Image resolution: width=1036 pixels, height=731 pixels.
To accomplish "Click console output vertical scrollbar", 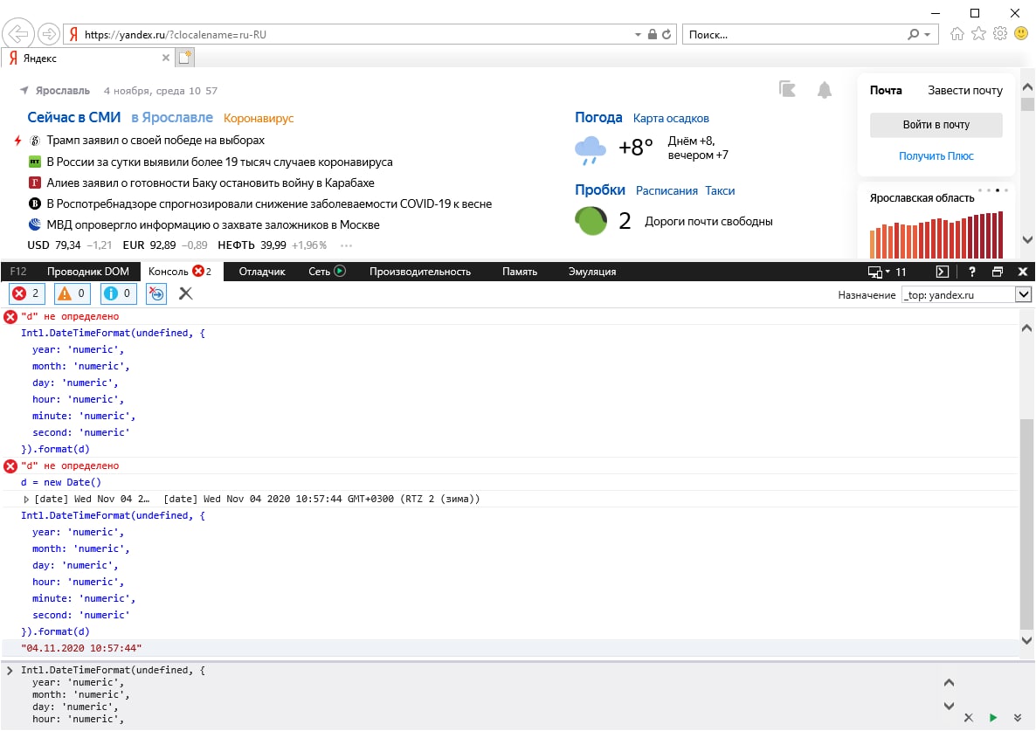I will click(x=1026, y=524).
